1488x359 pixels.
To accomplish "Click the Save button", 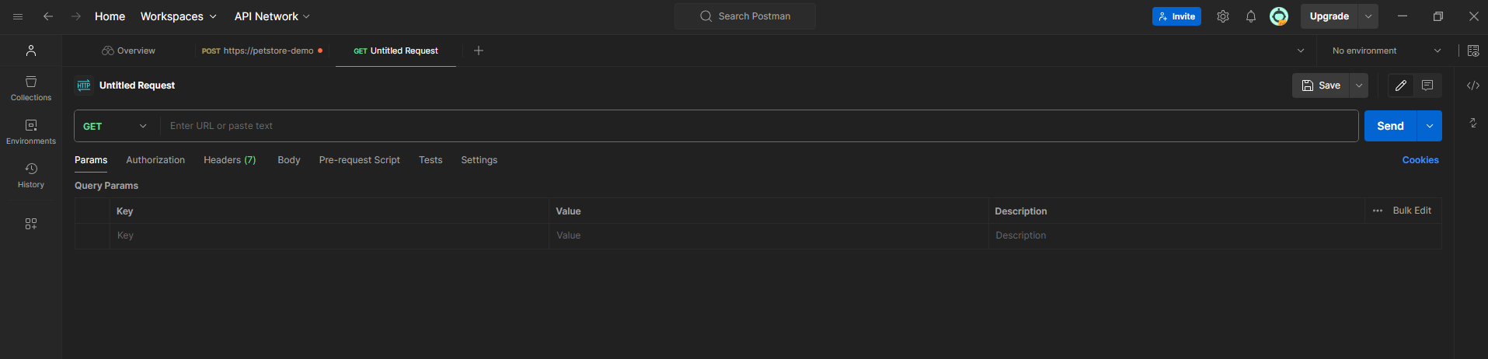I will point(1321,85).
